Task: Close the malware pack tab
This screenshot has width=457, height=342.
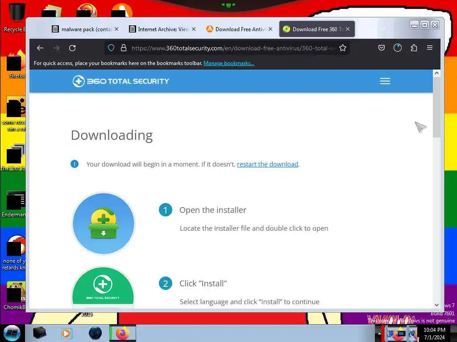Action: coord(116,29)
